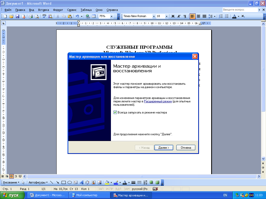
Task: Save the document with the diskette icon
Action: point(17,16)
